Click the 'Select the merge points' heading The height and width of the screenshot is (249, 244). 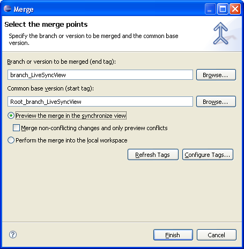tap(46, 25)
